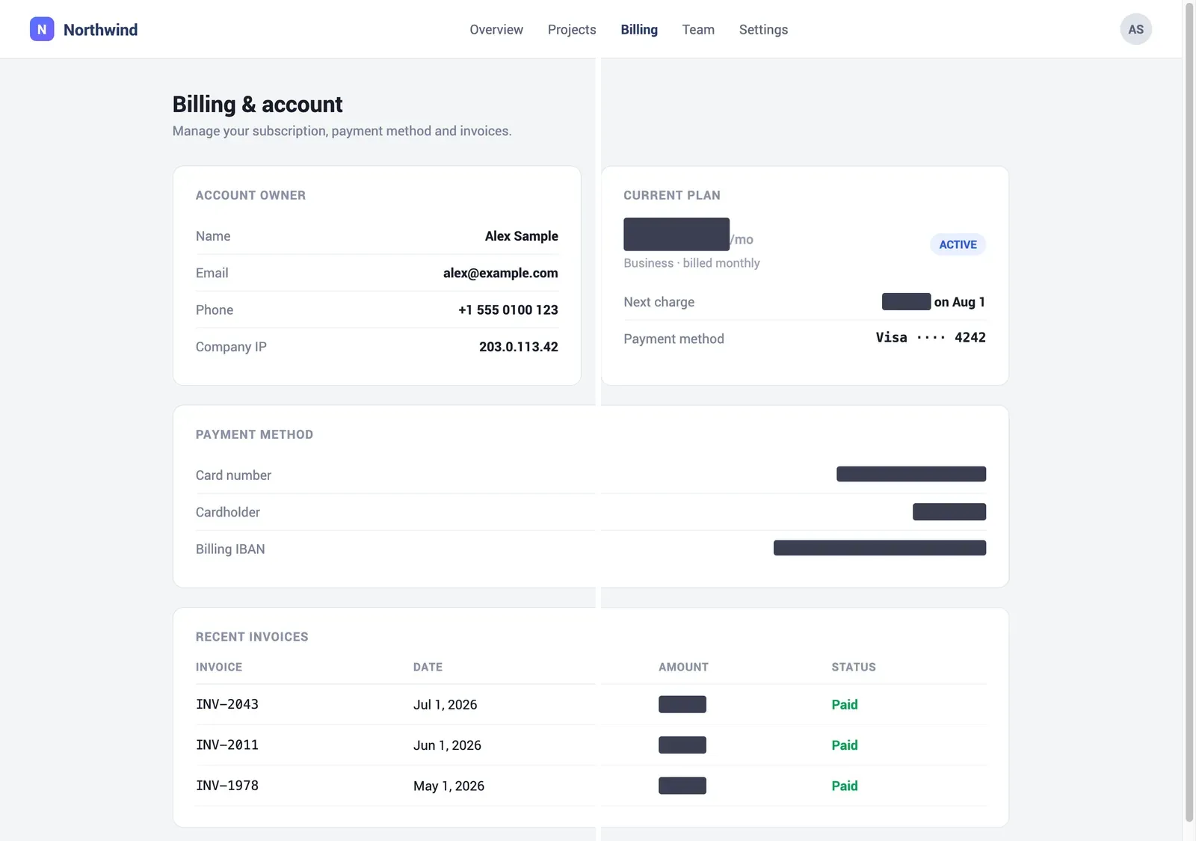Open the AS user avatar
This screenshot has width=1196, height=841.
click(1135, 29)
